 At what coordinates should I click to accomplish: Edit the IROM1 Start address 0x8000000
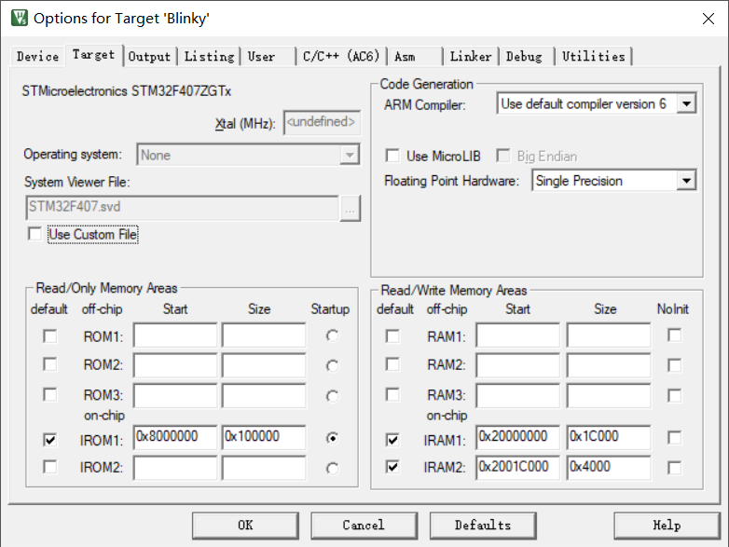[175, 437]
